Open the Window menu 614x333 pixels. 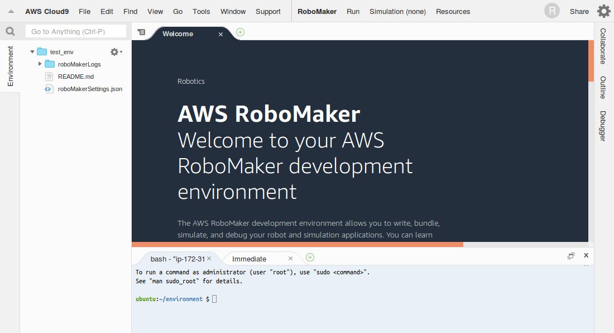(233, 12)
